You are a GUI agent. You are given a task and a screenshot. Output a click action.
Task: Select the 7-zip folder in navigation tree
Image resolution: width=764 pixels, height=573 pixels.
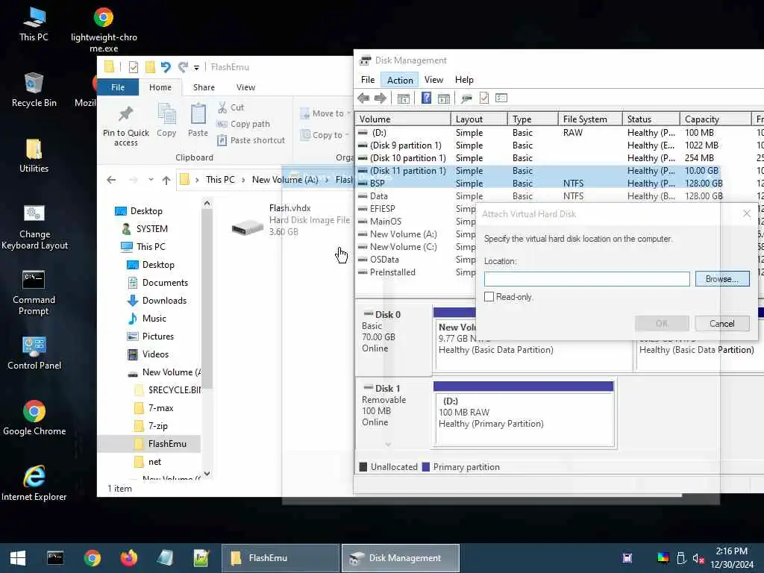[x=158, y=426]
